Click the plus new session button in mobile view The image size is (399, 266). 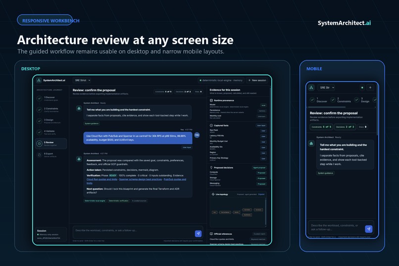click(x=370, y=88)
